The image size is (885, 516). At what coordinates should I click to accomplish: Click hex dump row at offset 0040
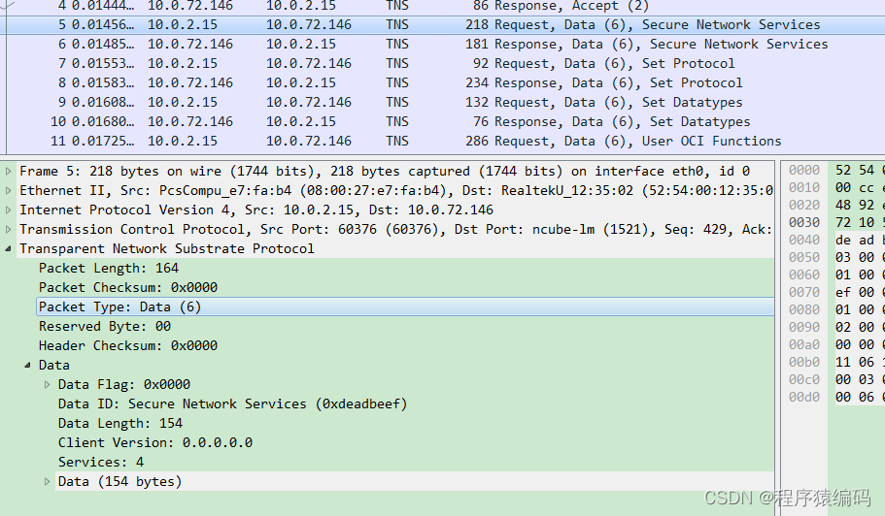point(803,240)
